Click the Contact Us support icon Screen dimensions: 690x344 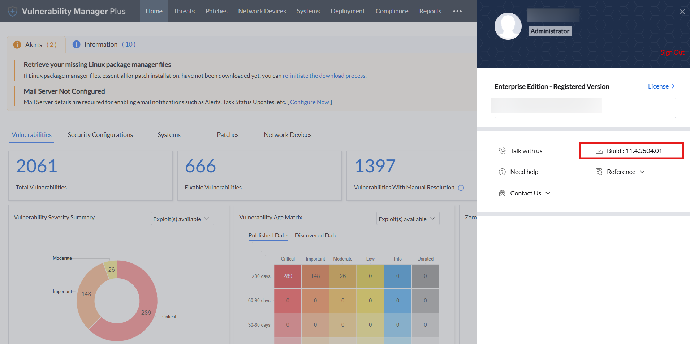click(502, 193)
